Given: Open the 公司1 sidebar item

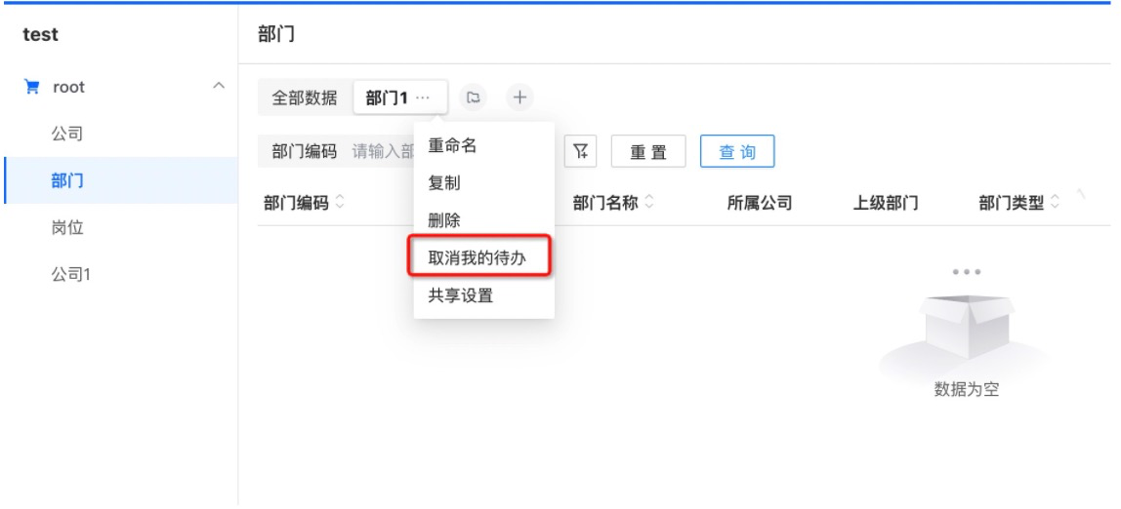Looking at the screenshot, I should coord(70,275).
